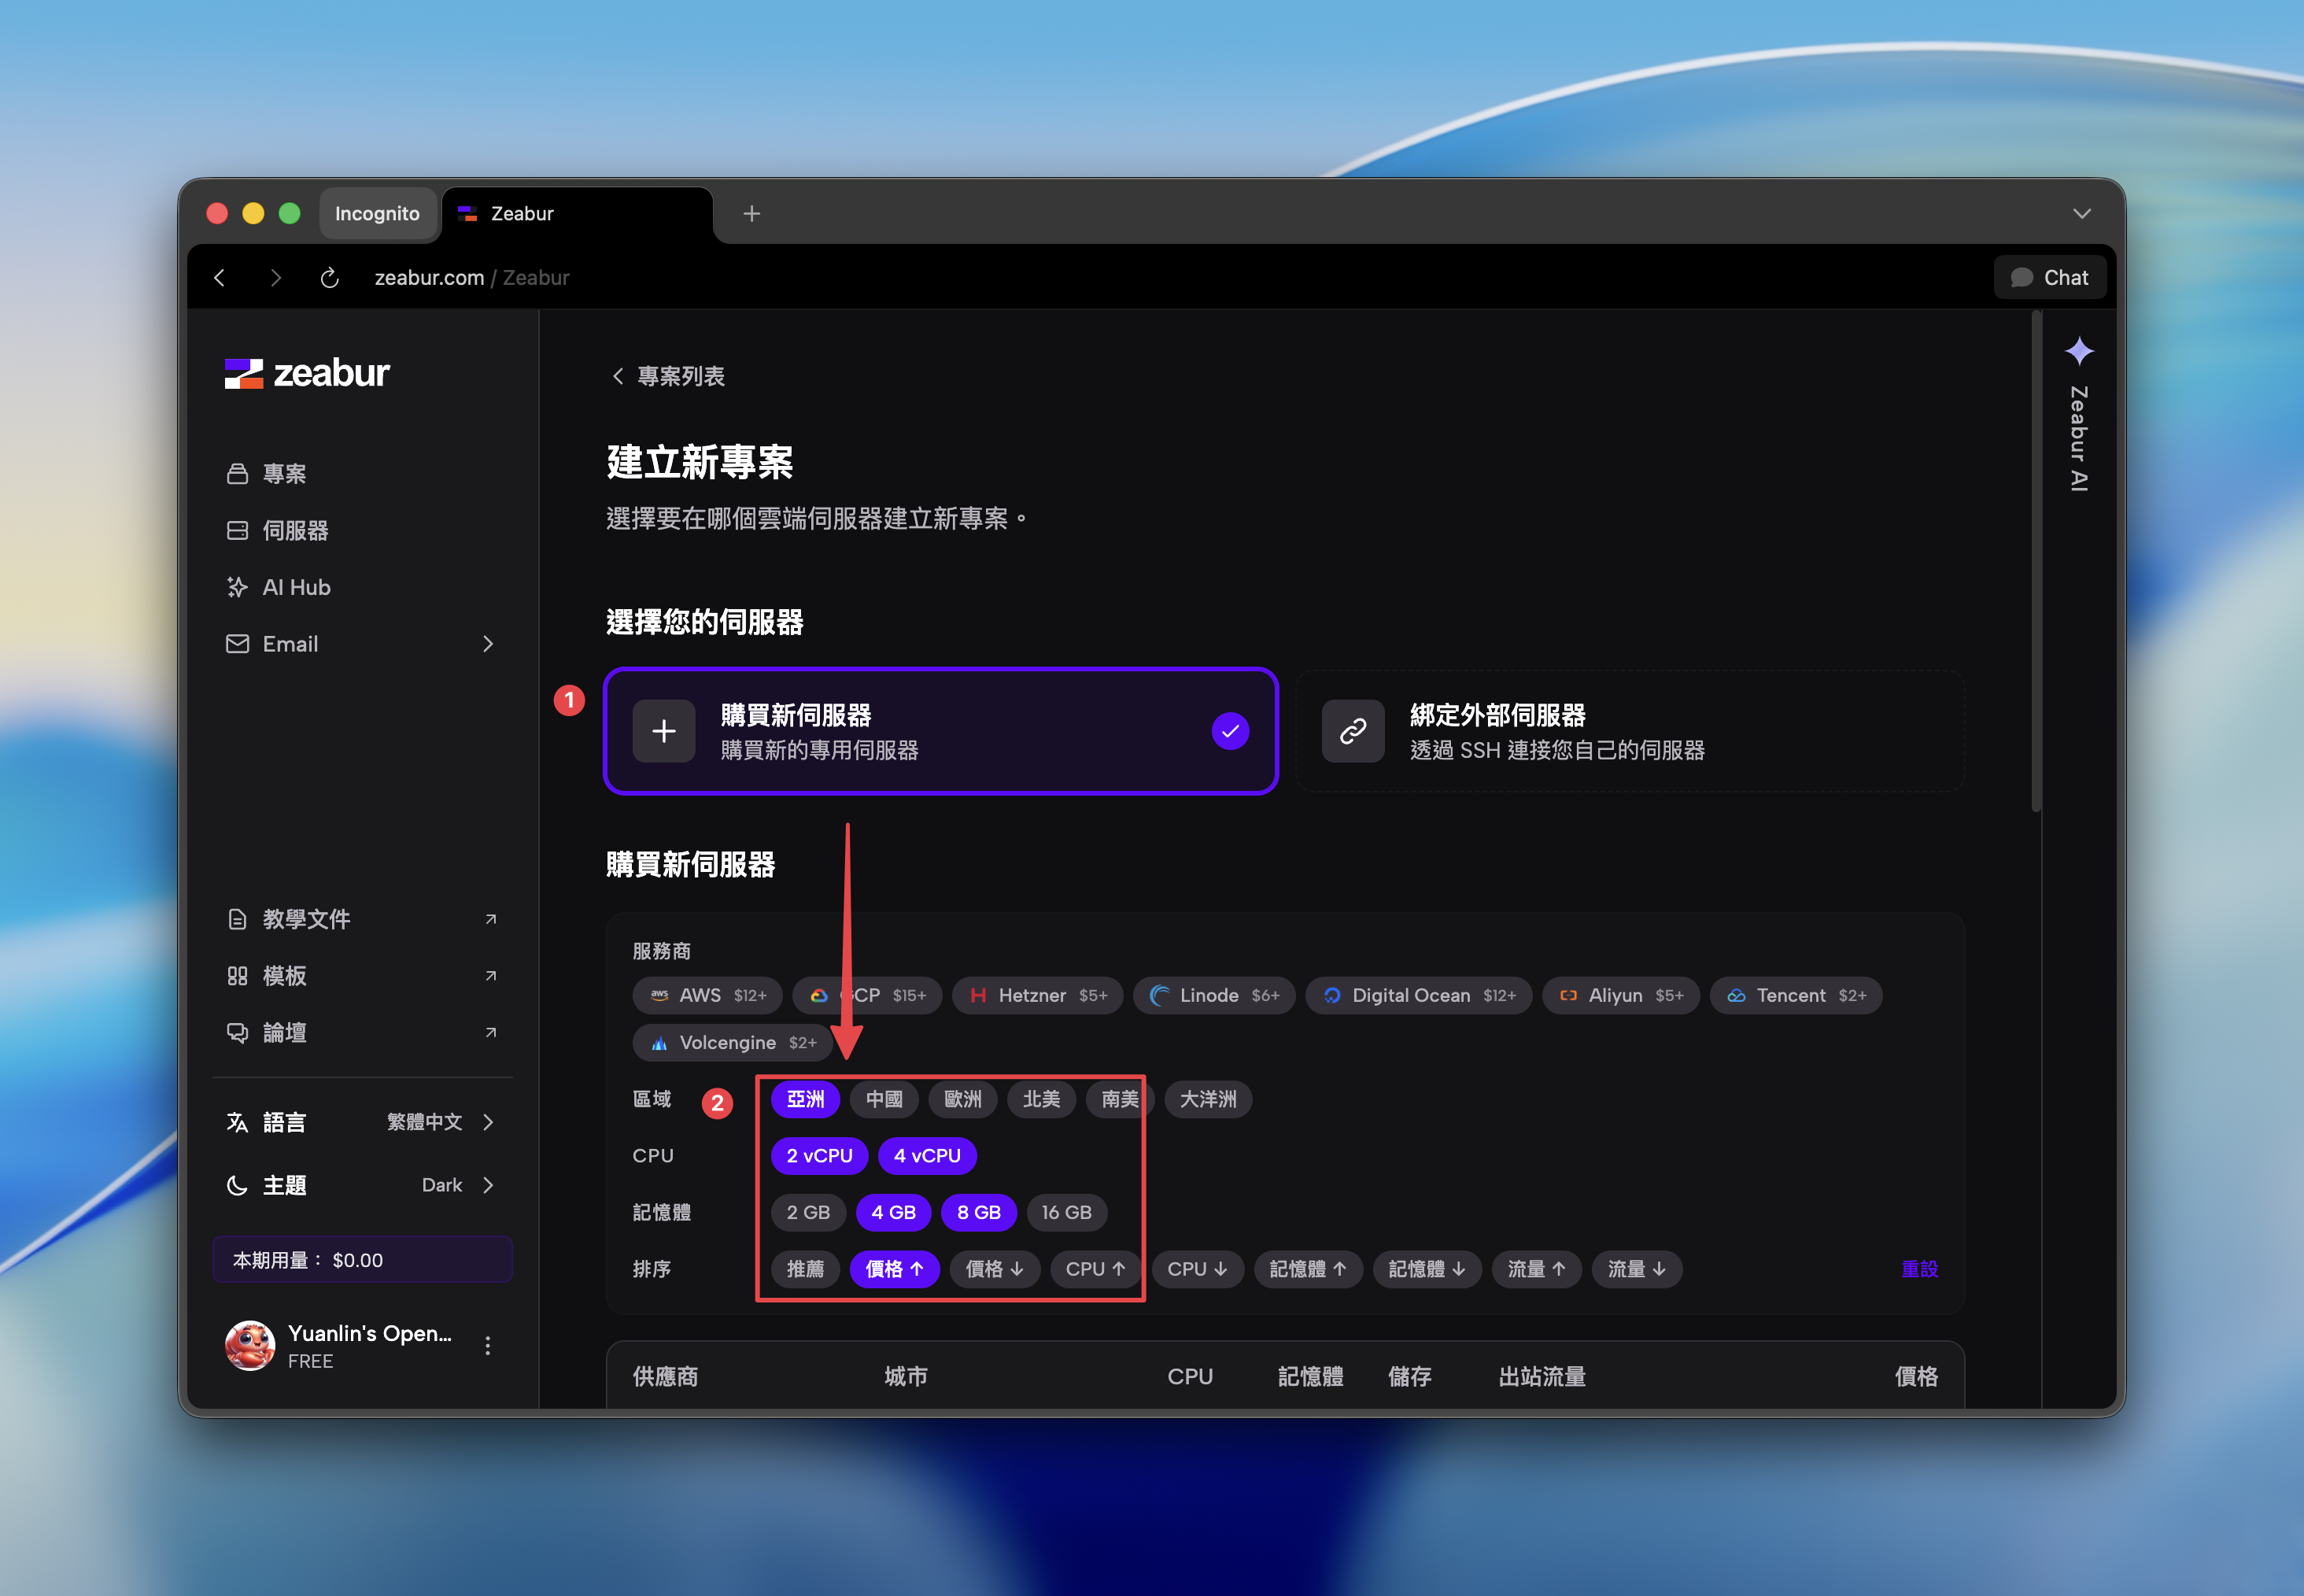Click the Zeabur AI sparkle icon
The height and width of the screenshot is (1596, 2304).
click(2079, 351)
